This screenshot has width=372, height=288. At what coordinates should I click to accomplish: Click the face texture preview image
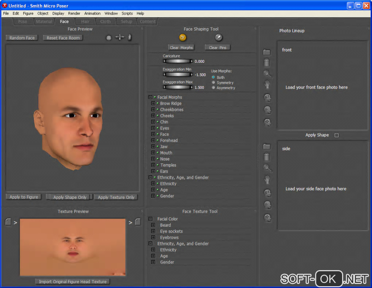point(73,247)
